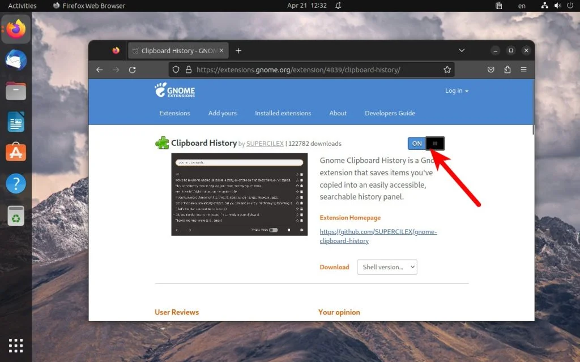Click the extension settings sliders button

tap(434, 143)
